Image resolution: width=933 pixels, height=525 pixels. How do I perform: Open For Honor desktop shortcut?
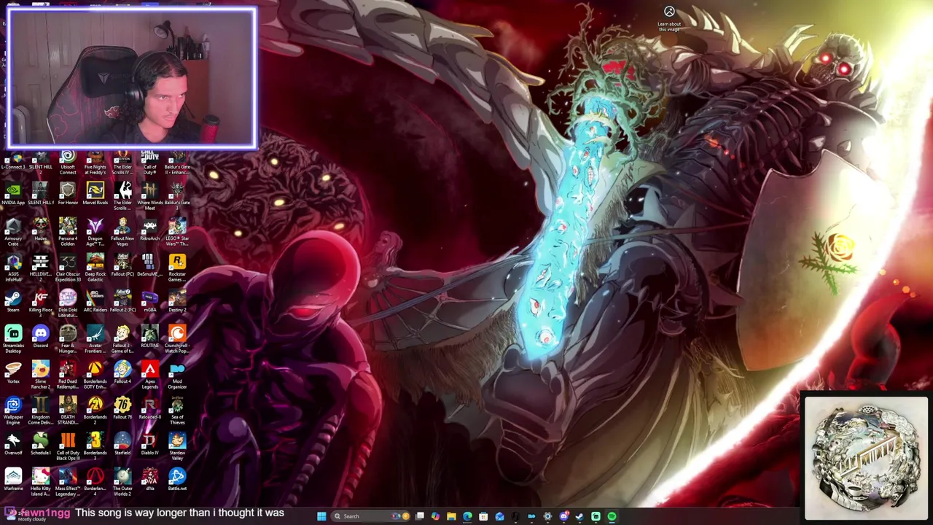point(68,194)
